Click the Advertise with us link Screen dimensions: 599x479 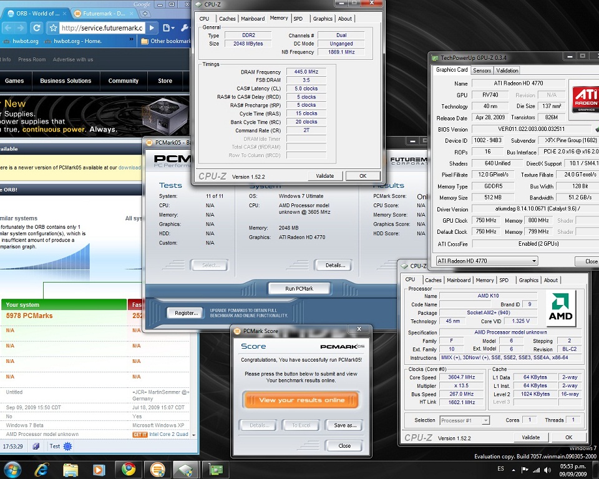(x=73, y=60)
